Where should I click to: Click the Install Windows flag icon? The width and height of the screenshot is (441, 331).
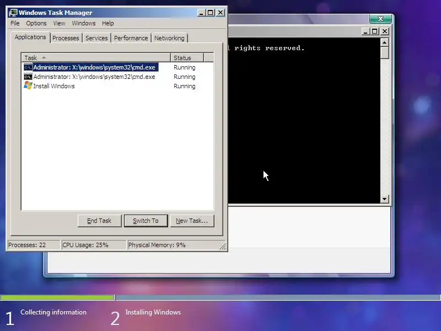pyautogui.click(x=28, y=86)
